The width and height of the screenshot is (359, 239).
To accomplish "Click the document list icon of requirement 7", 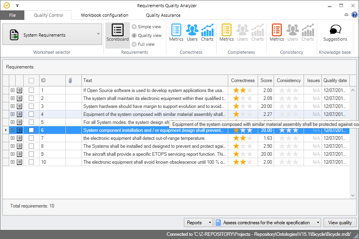I will pos(20,138).
